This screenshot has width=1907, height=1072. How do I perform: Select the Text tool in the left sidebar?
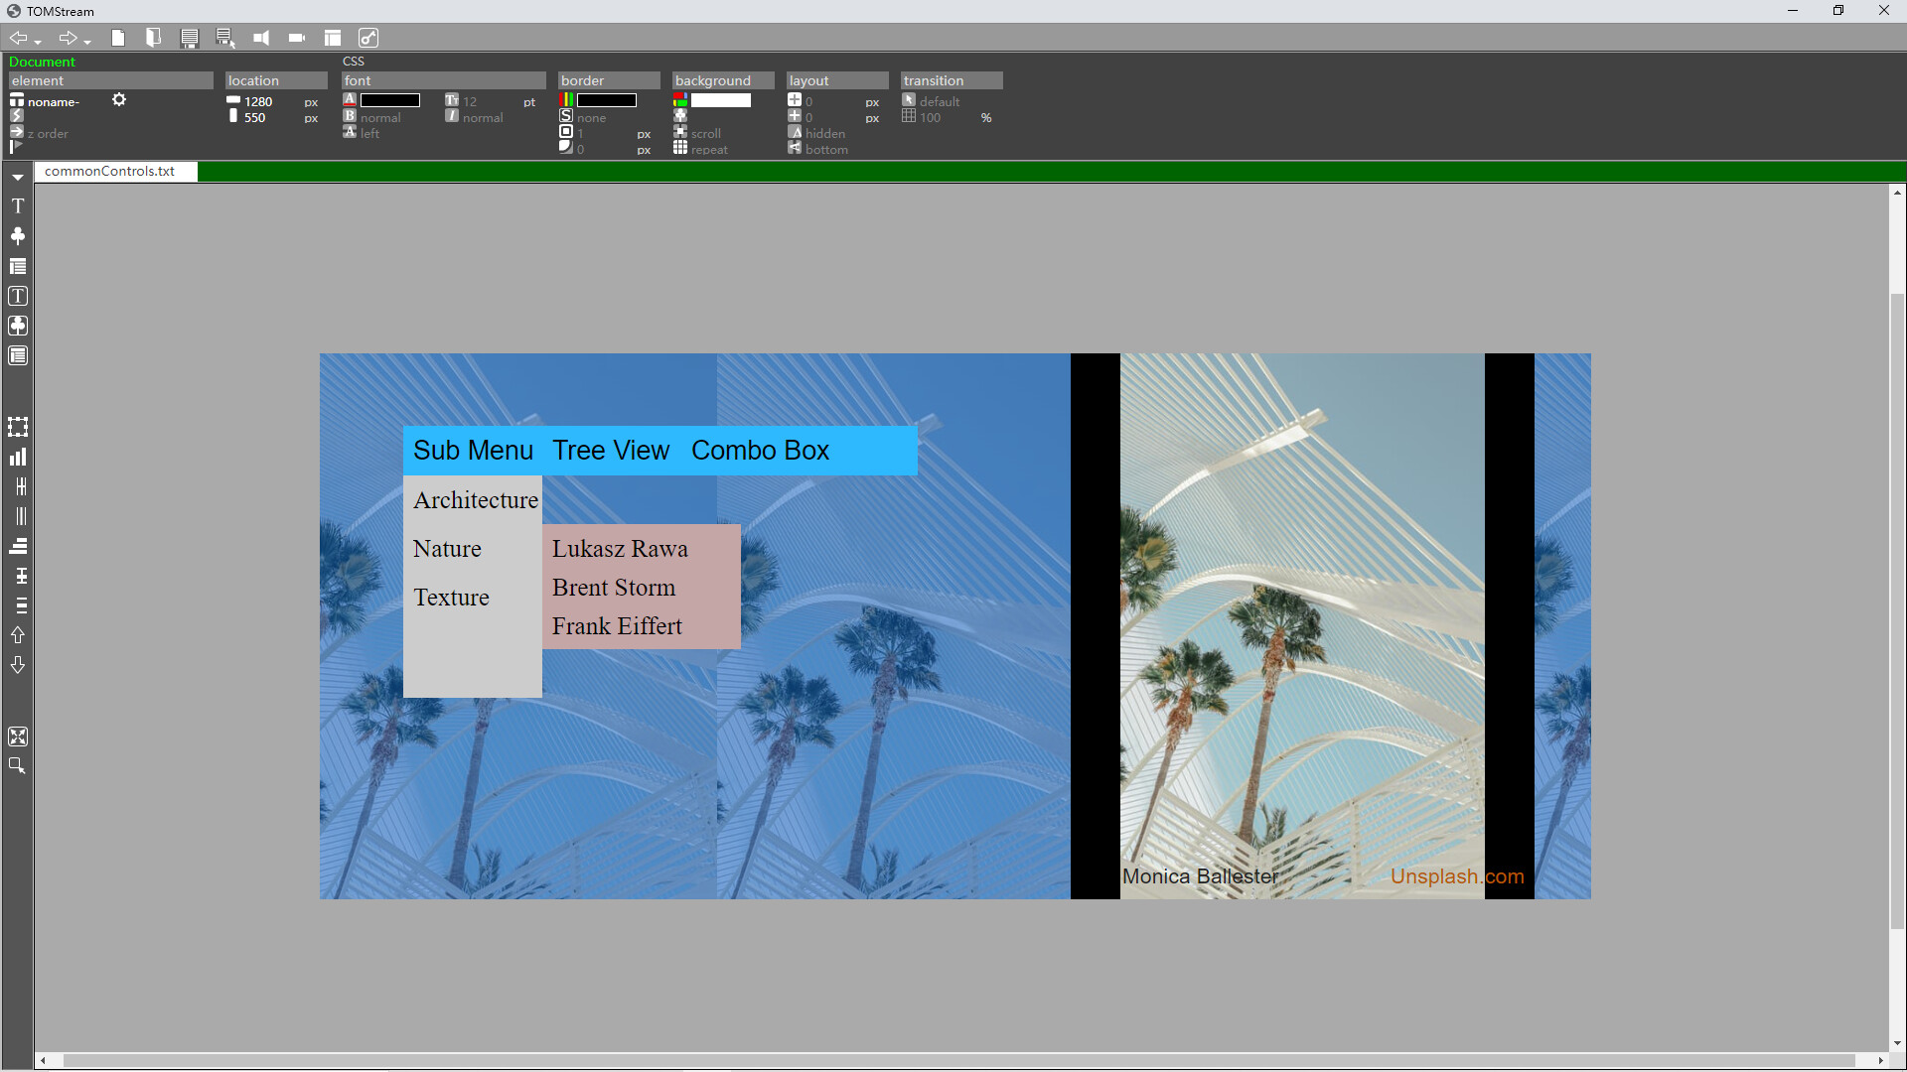(x=17, y=205)
